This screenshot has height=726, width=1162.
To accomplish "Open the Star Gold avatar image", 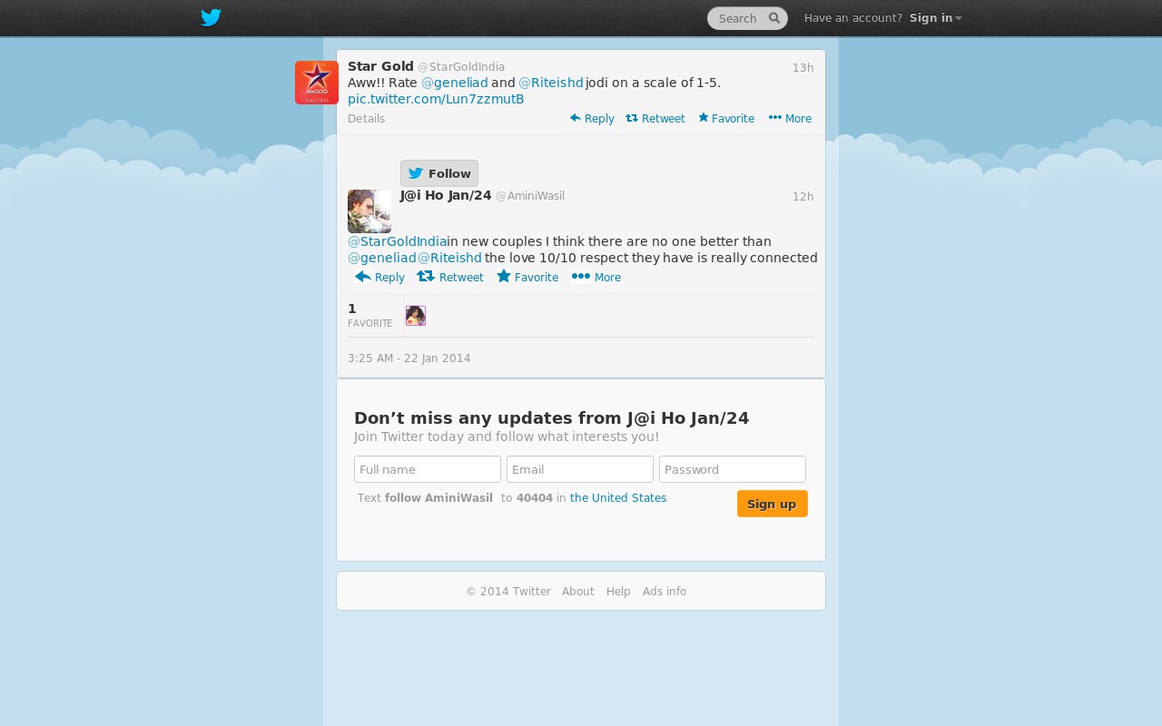I will click(317, 83).
